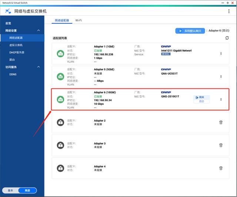Image resolution: width=237 pixels, height=197 pixels.
Task: Click the Adapter 3 name
Action: (x=100, y=143)
